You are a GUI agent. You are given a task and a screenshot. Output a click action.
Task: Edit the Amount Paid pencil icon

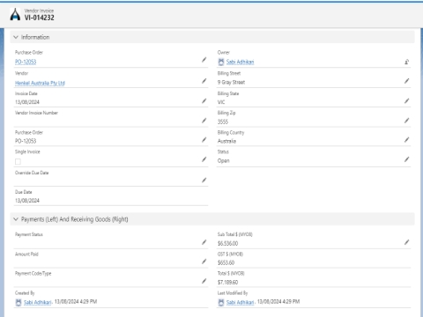pos(204,262)
